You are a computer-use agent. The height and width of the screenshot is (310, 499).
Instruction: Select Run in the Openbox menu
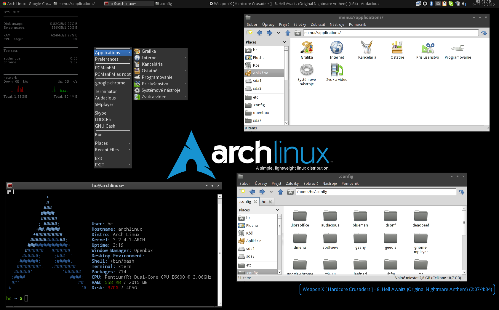(x=112, y=135)
